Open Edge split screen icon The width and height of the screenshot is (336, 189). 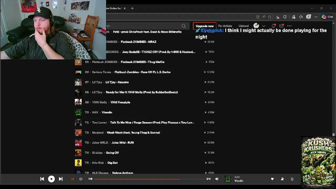pyautogui.click(x=258, y=17)
